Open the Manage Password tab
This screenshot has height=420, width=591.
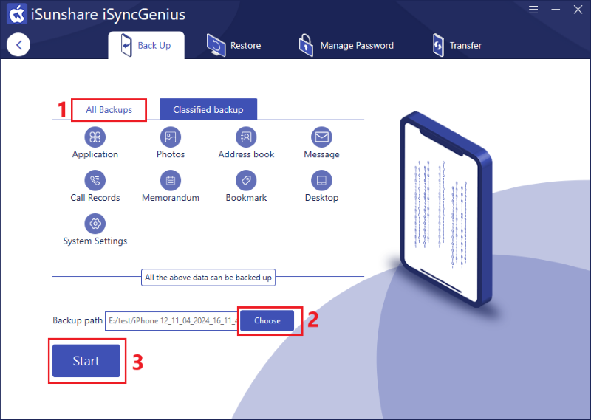pos(346,45)
